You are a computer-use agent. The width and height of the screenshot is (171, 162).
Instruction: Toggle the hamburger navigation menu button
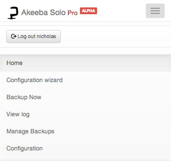pyautogui.click(x=155, y=11)
